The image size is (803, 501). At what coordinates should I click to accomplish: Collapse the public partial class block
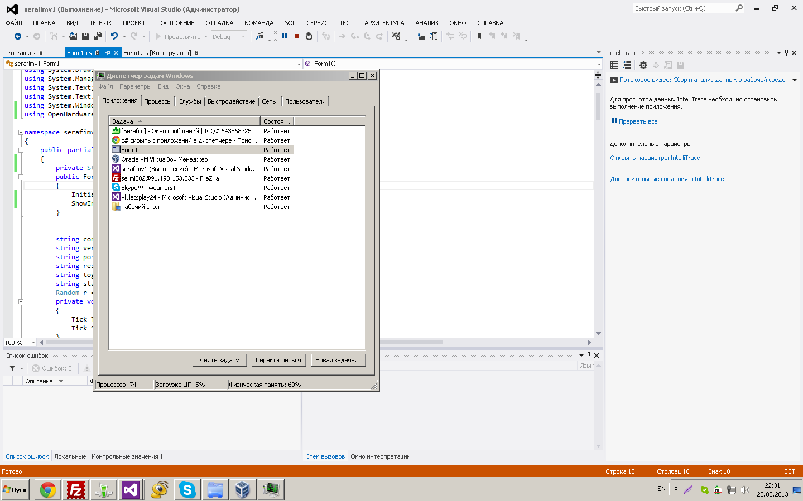pyautogui.click(x=21, y=150)
